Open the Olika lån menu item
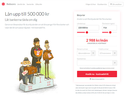This screenshot has width=125, height=100. [39, 4]
